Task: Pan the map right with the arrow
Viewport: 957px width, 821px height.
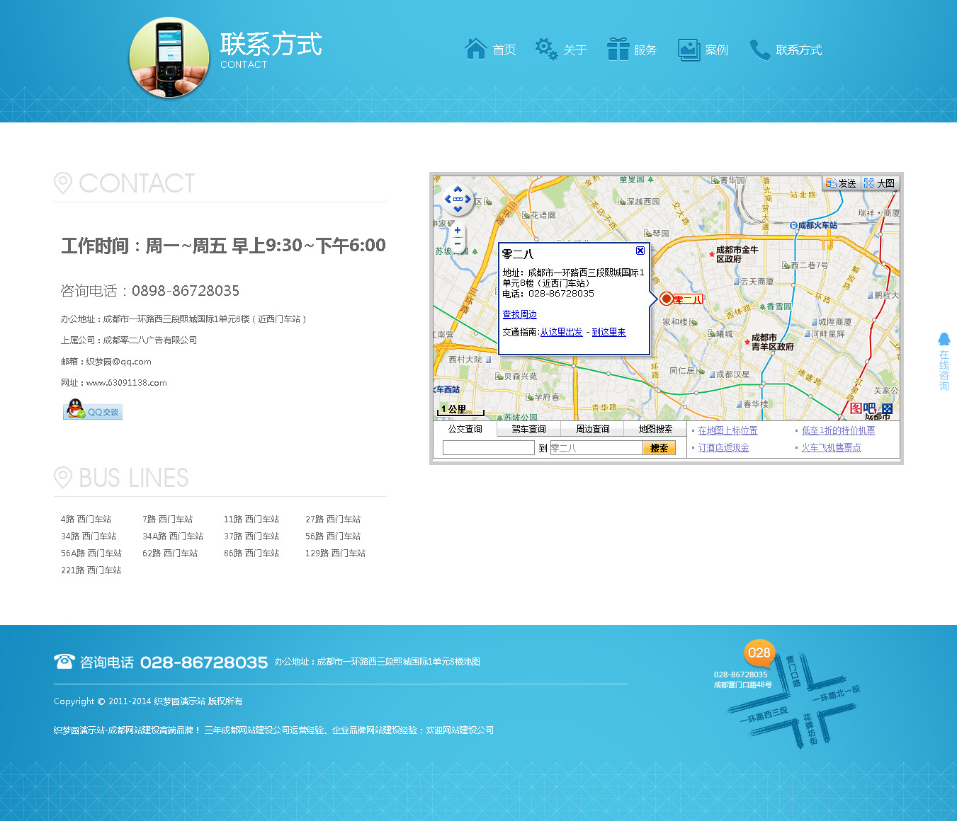Action: tap(468, 200)
